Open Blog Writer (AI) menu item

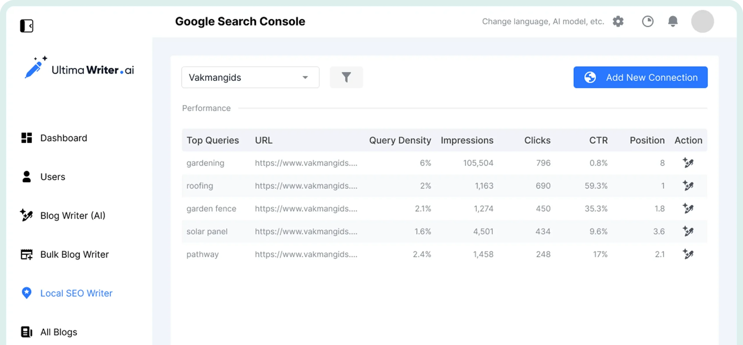(73, 216)
